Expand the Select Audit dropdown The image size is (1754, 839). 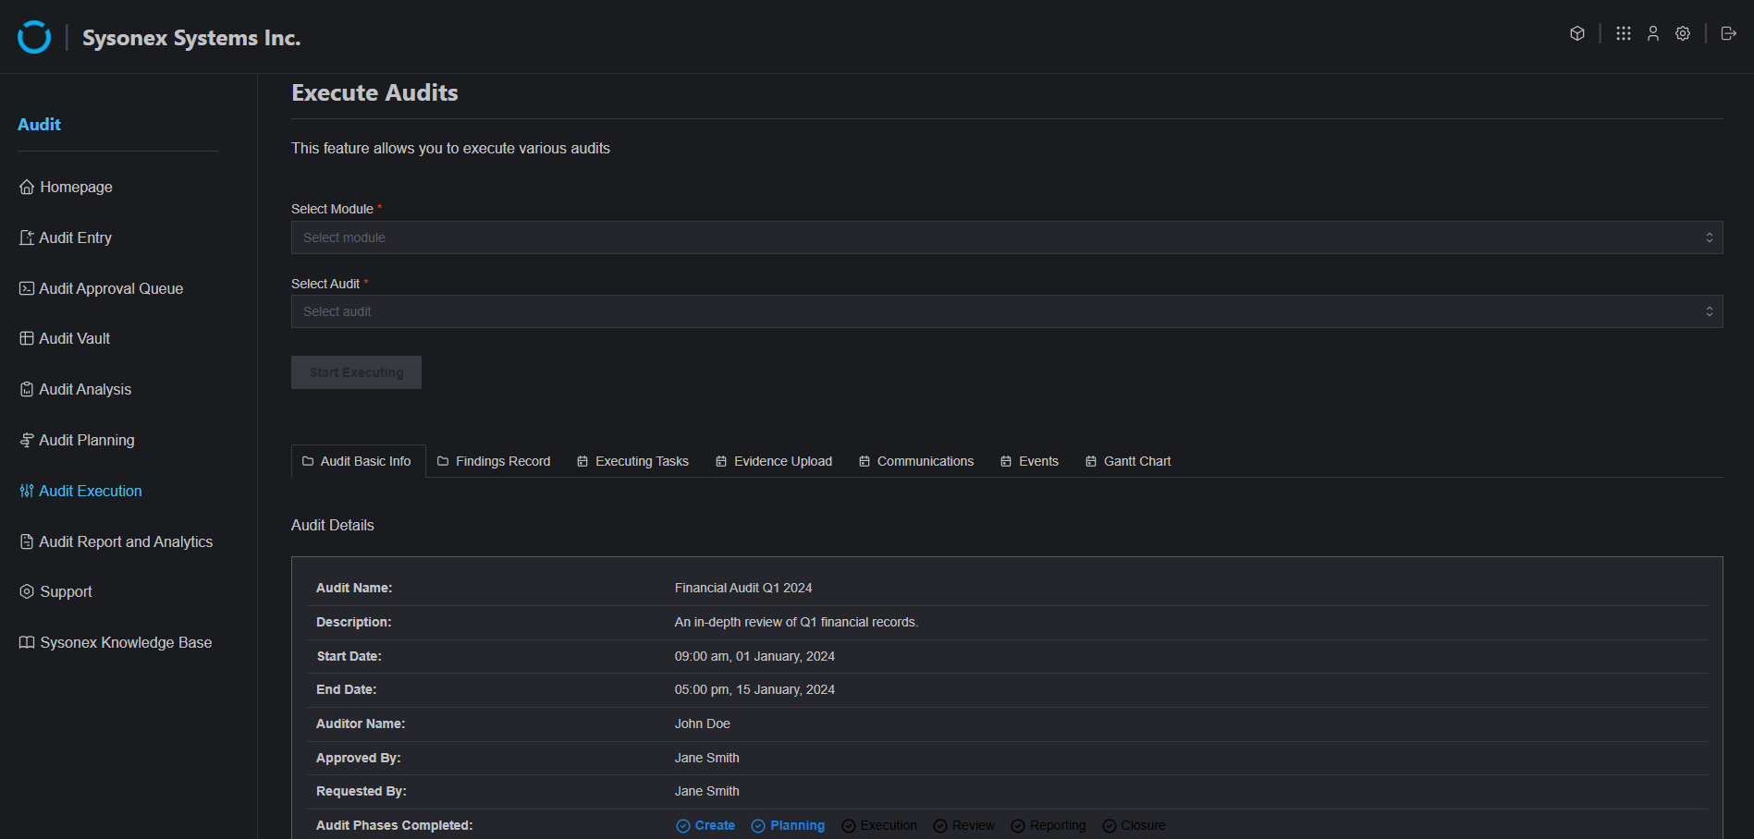pyautogui.click(x=1006, y=311)
